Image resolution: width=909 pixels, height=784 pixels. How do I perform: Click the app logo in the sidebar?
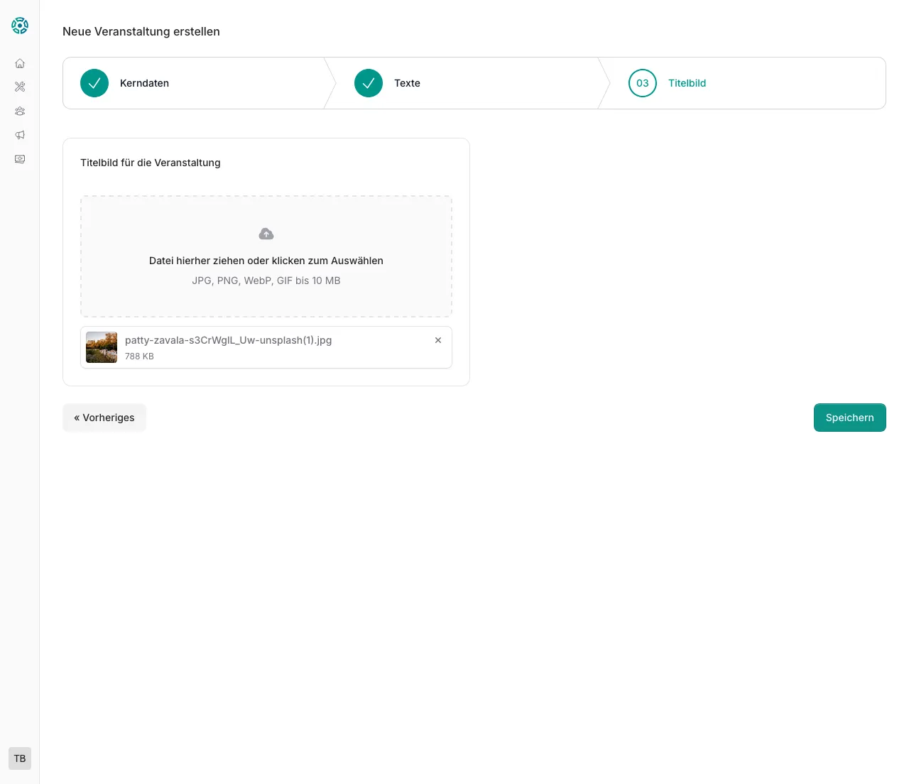tap(20, 26)
